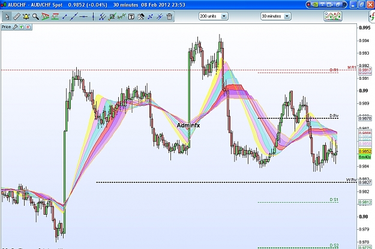375x249 pixels.
Task: Click the D S1 label on chart
Action: pyautogui.click(x=334, y=200)
